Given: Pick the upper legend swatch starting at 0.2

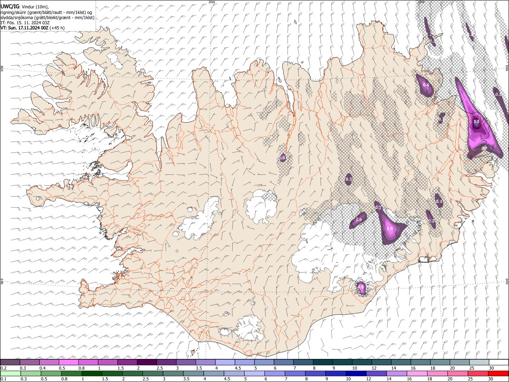Looking at the screenshot, I should 10,362.
